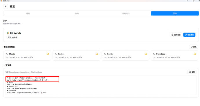Click the "安装 Claude Code / Codex / Gemini CLI / OpenCode" label

pyautogui.click(x=23, y=72)
